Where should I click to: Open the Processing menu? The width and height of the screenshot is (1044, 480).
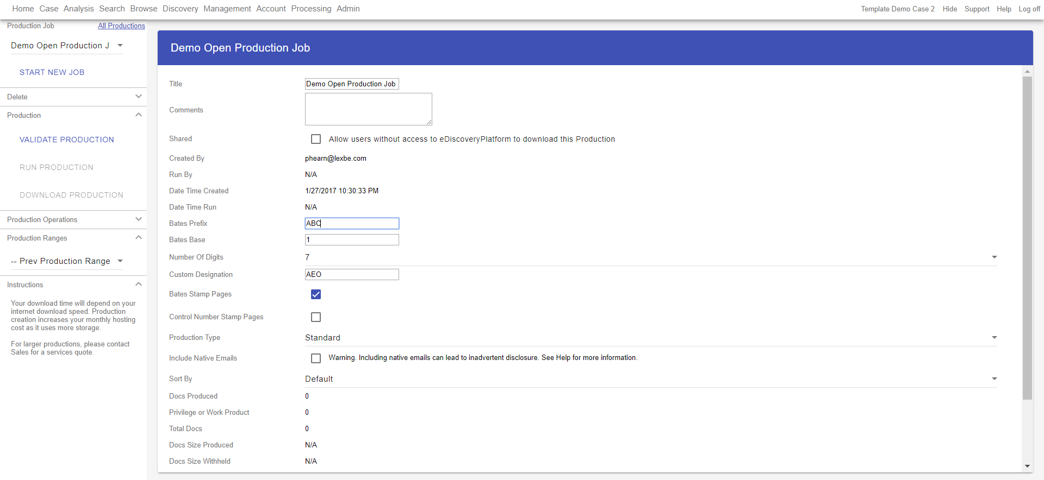click(x=311, y=9)
